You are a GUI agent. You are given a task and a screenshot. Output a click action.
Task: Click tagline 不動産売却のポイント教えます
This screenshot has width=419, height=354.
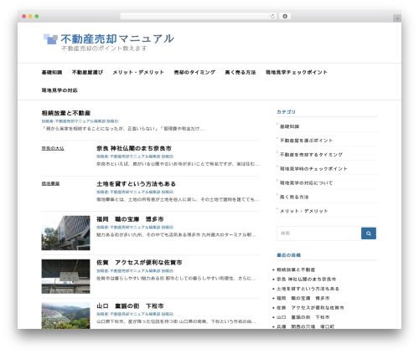point(104,49)
